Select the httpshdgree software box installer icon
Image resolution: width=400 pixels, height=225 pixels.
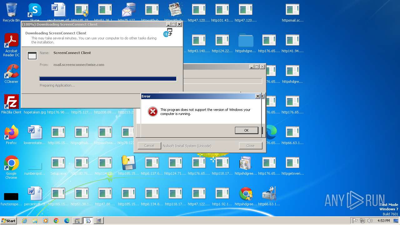[246, 166]
